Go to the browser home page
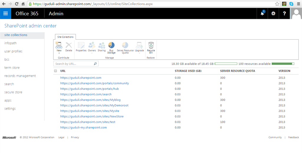Viewport: 302px width, 155px height. point(23,4)
